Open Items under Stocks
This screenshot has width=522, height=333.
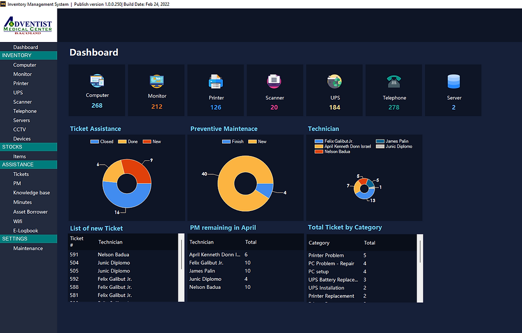[19, 157]
